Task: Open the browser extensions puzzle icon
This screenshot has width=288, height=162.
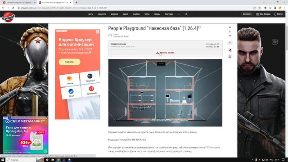Action: (265, 8)
